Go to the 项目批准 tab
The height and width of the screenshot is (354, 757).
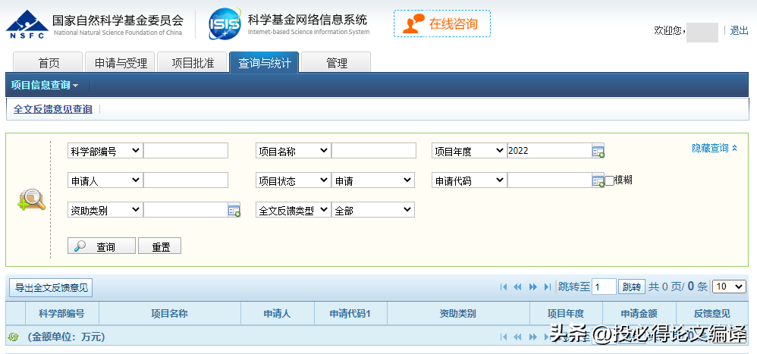(192, 63)
